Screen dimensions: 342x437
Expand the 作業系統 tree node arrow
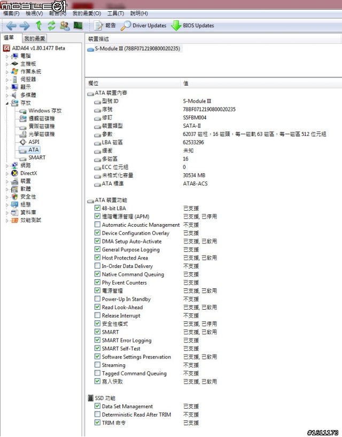coord(7,72)
